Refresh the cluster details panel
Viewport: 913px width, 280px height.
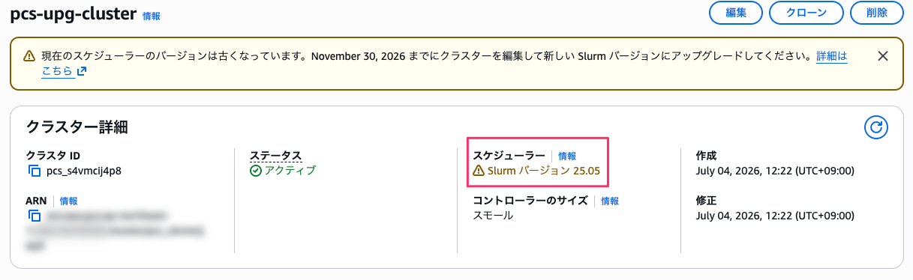tap(875, 127)
